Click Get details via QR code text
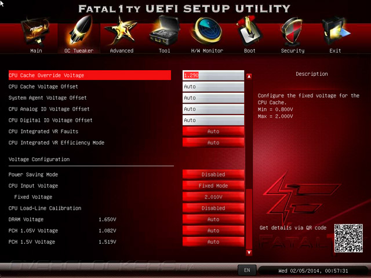This screenshot has height=278, width=371. (x=293, y=228)
